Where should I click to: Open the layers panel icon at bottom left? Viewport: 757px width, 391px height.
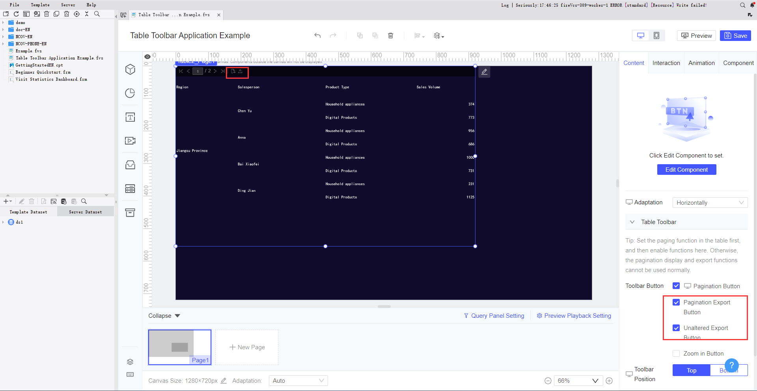[x=130, y=362]
